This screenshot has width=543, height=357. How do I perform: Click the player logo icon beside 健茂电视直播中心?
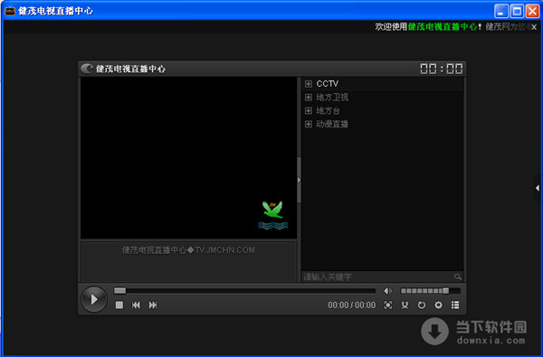[87, 69]
